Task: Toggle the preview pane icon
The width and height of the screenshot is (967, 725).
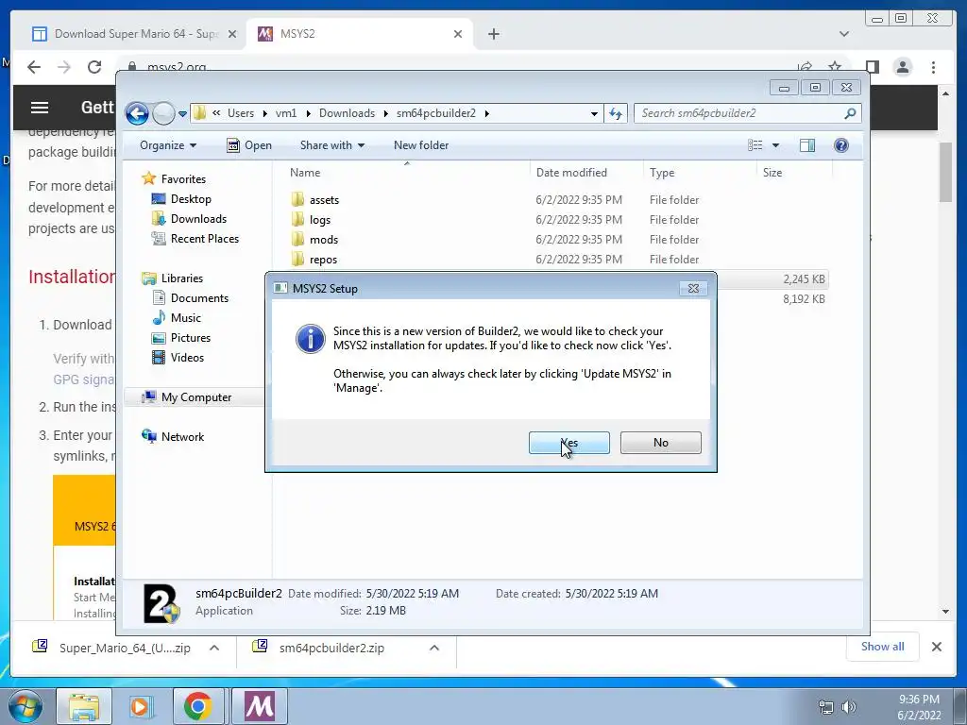Action: pos(807,145)
